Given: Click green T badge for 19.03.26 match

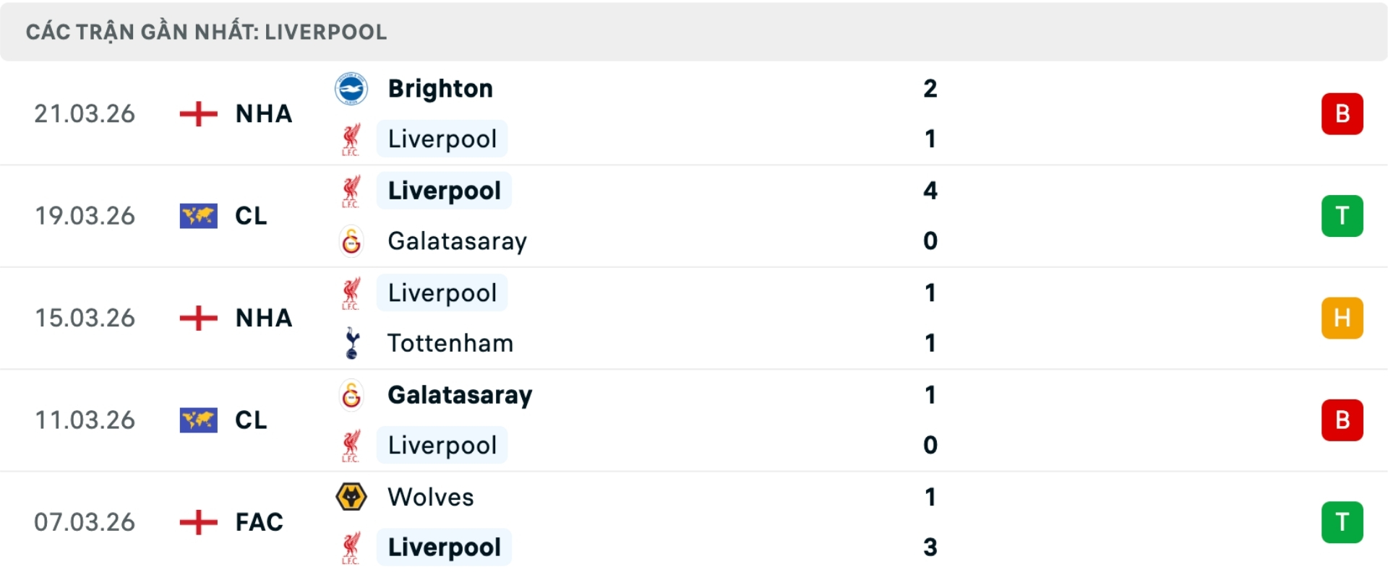Looking at the screenshot, I should coord(1342,216).
